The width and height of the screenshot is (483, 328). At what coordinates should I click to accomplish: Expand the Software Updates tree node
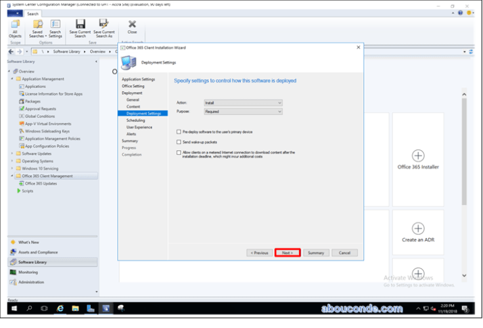point(12,154)
